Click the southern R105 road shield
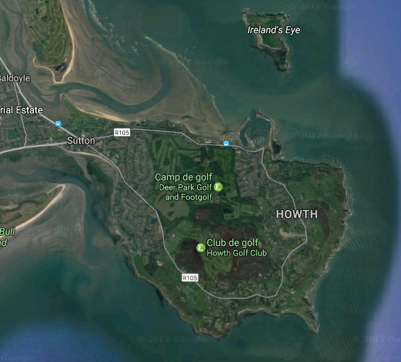The width and height of the screenshot is (401, 362). 189,278
